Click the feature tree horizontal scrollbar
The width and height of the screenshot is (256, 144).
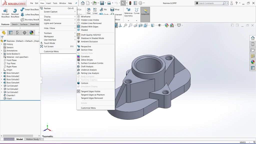click(18, 136)
